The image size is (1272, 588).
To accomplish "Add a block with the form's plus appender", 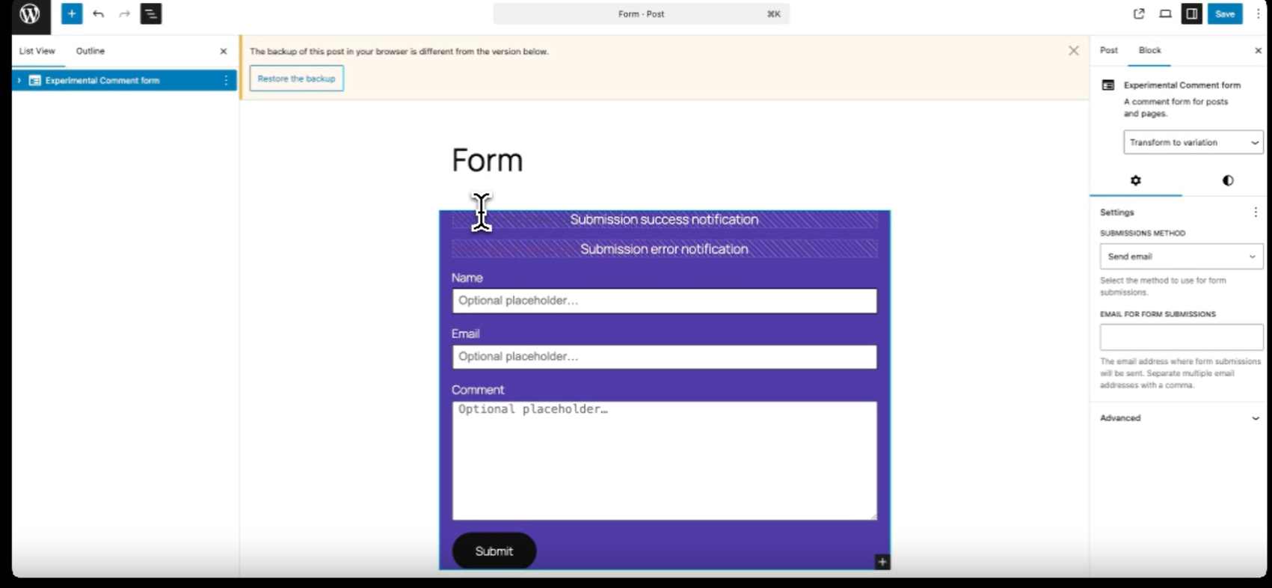I will [x=882, y=562].
